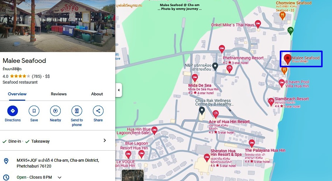Share this place via Share icon
Screen dimensions: 332x181
(98, 111)
